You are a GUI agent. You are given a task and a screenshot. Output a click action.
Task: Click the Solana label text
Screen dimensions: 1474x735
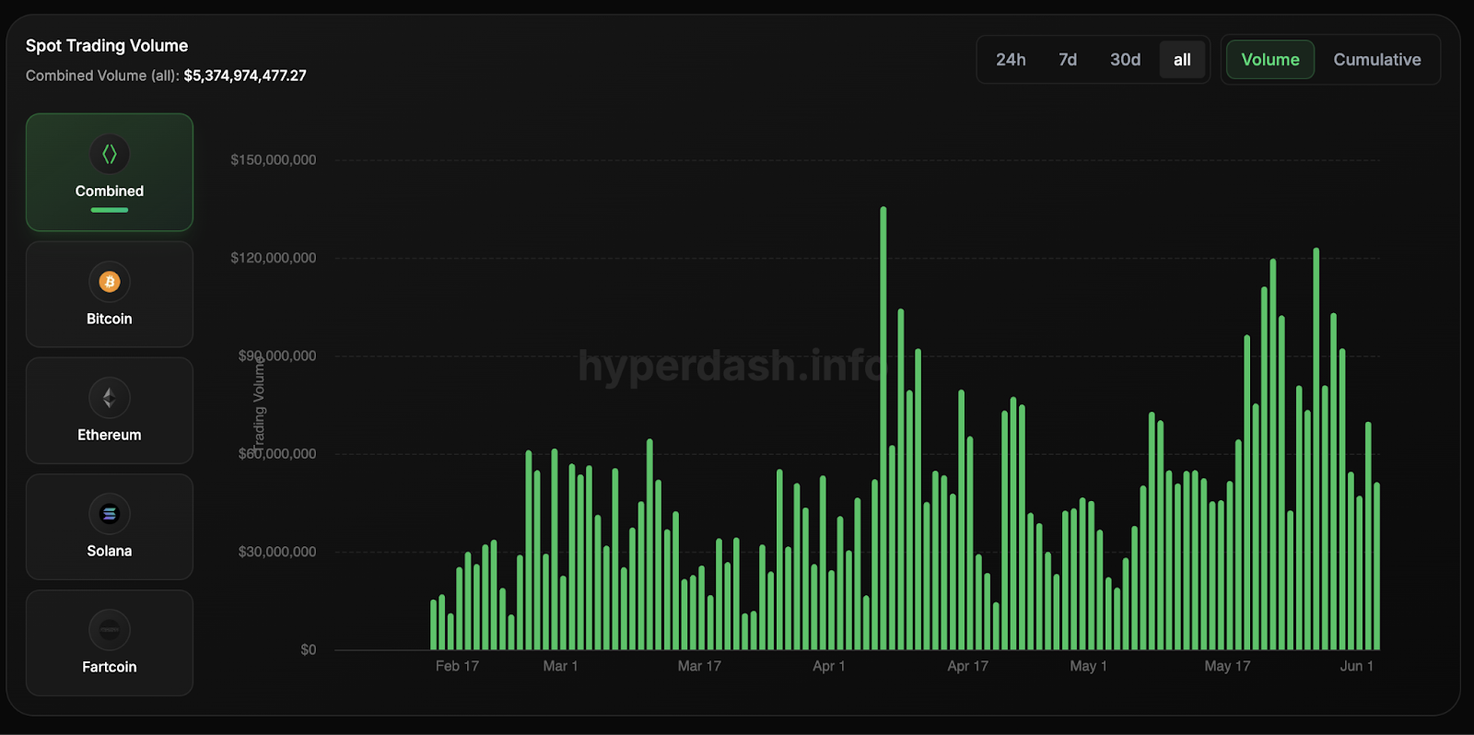tap(110, 551)
